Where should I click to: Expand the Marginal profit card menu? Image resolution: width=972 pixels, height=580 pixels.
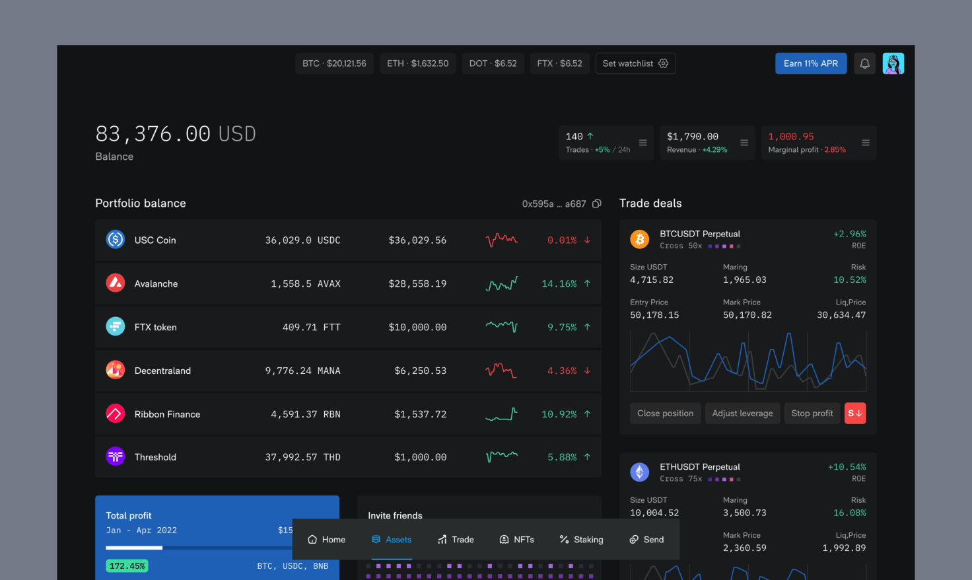[x=865, y=143]
